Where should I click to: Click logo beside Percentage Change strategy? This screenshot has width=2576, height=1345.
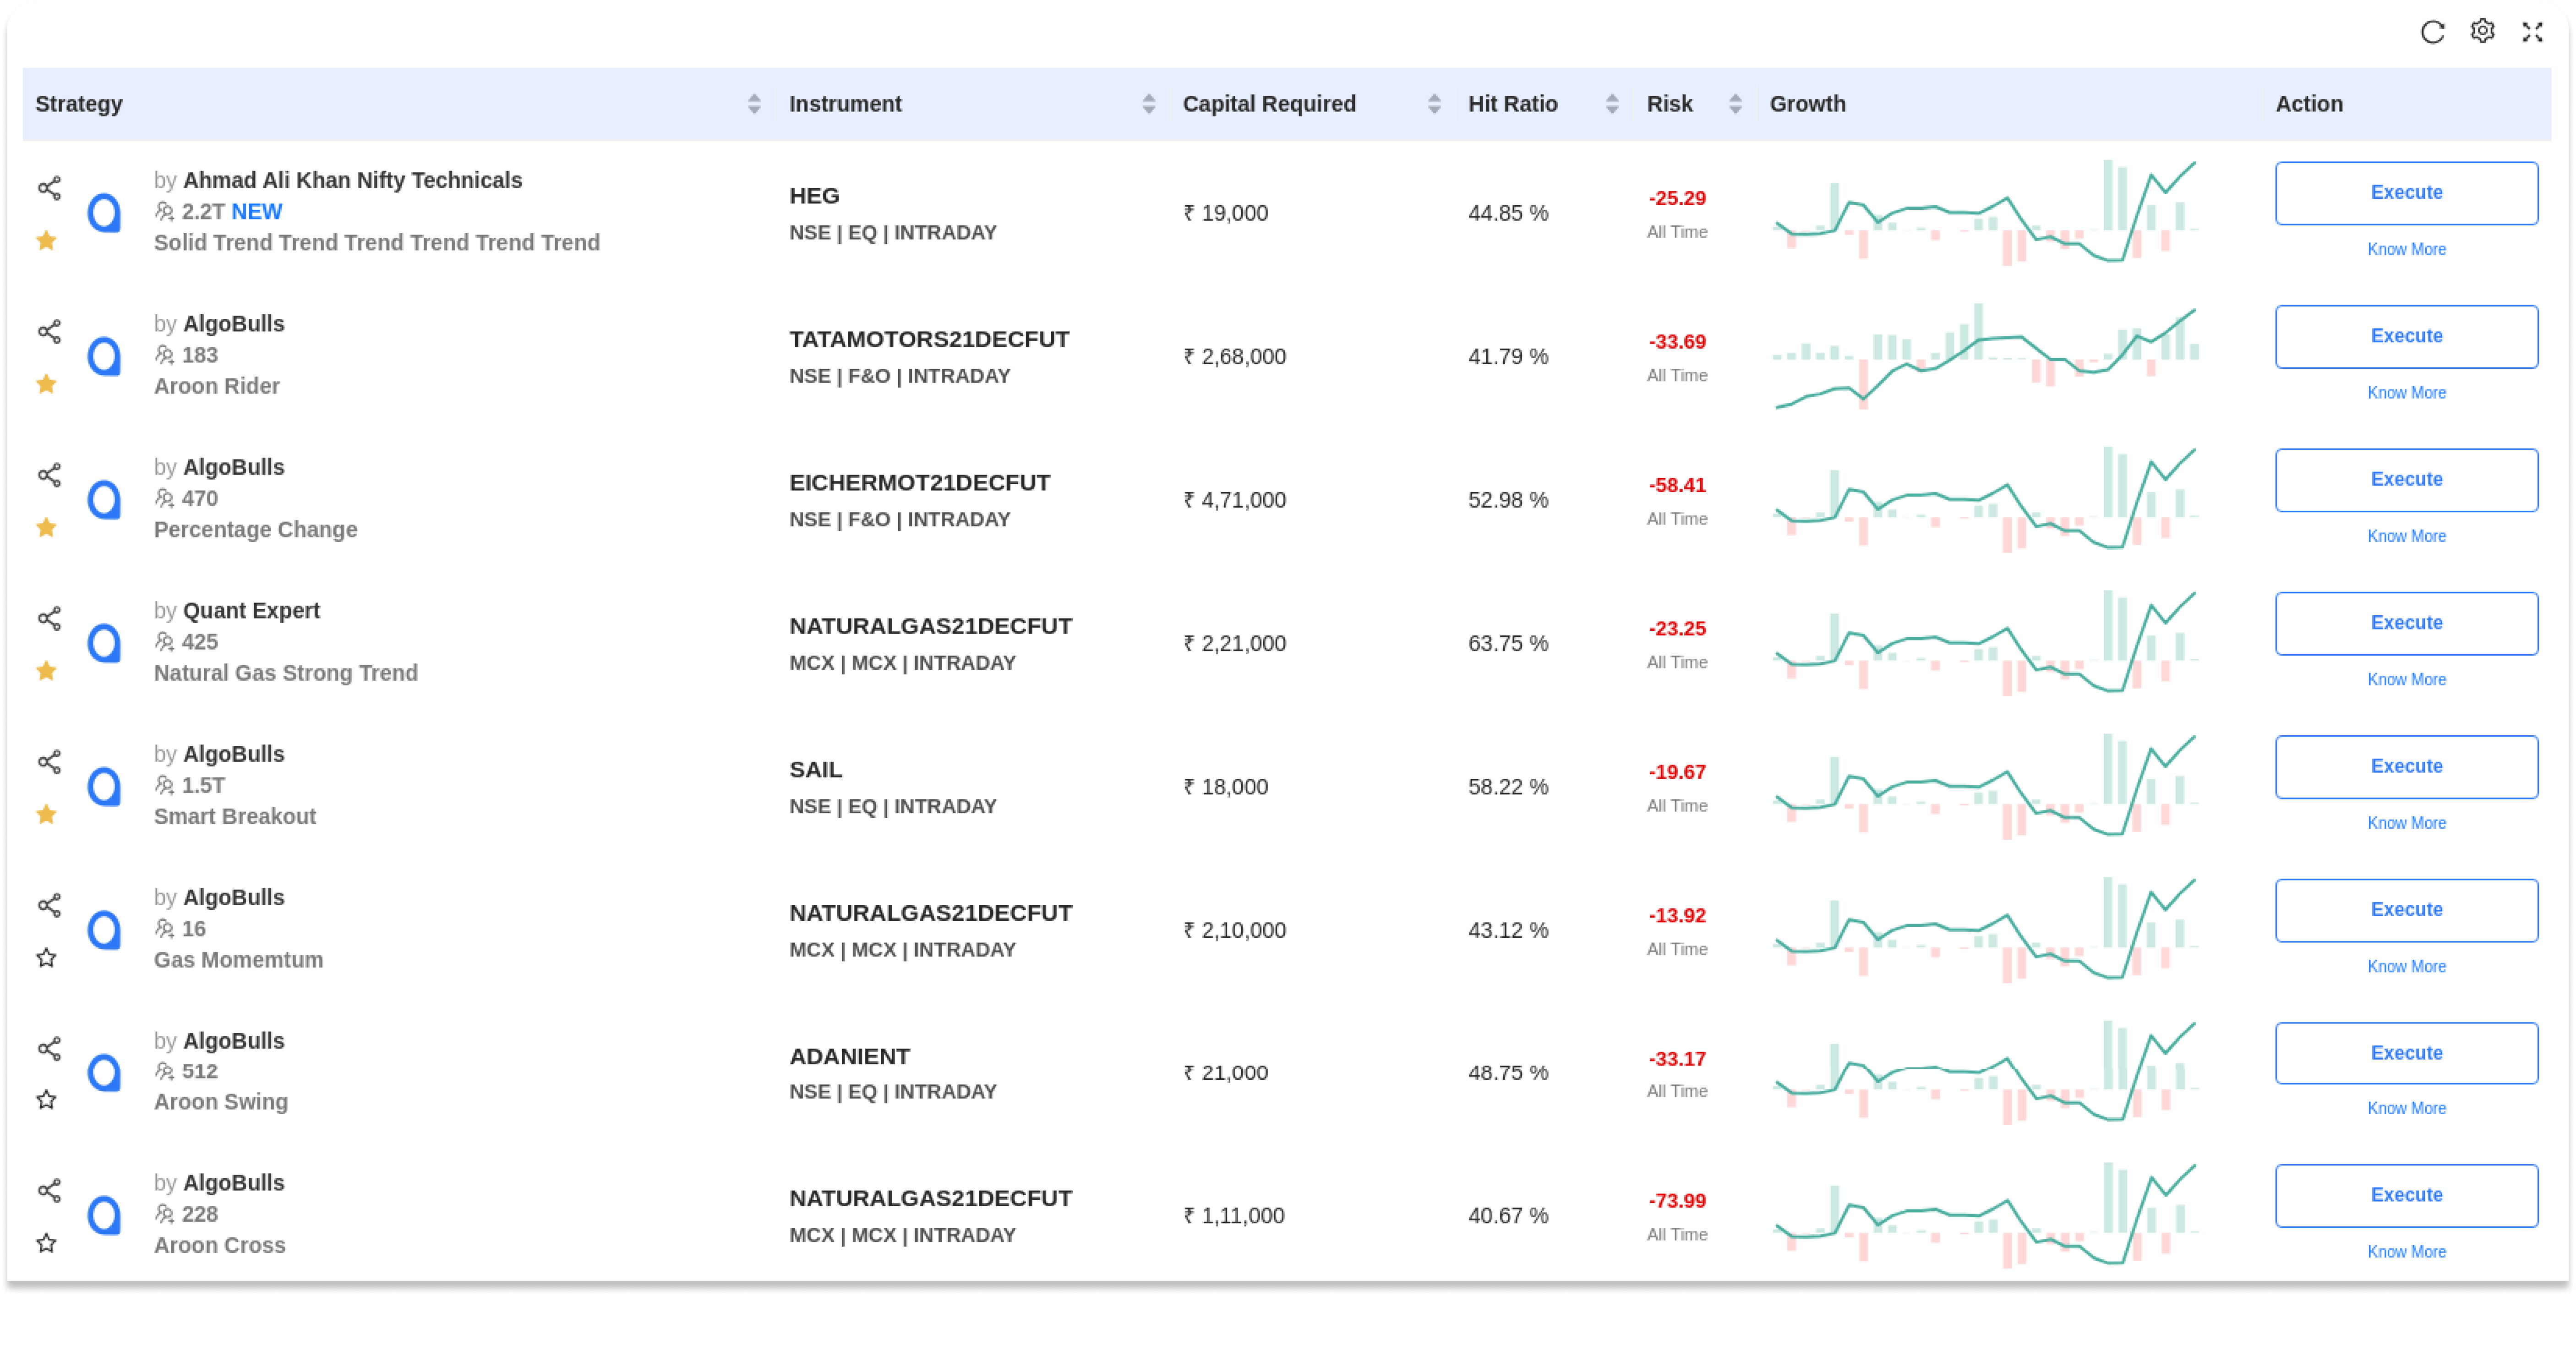coord(104,499)
